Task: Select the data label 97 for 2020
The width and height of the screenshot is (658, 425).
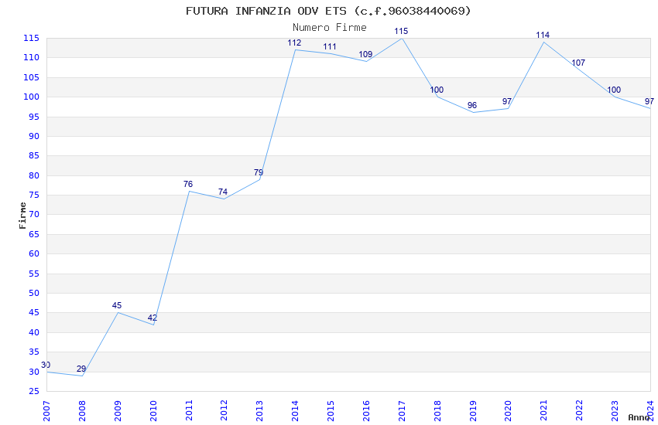Action: click(x=507, y=101)
